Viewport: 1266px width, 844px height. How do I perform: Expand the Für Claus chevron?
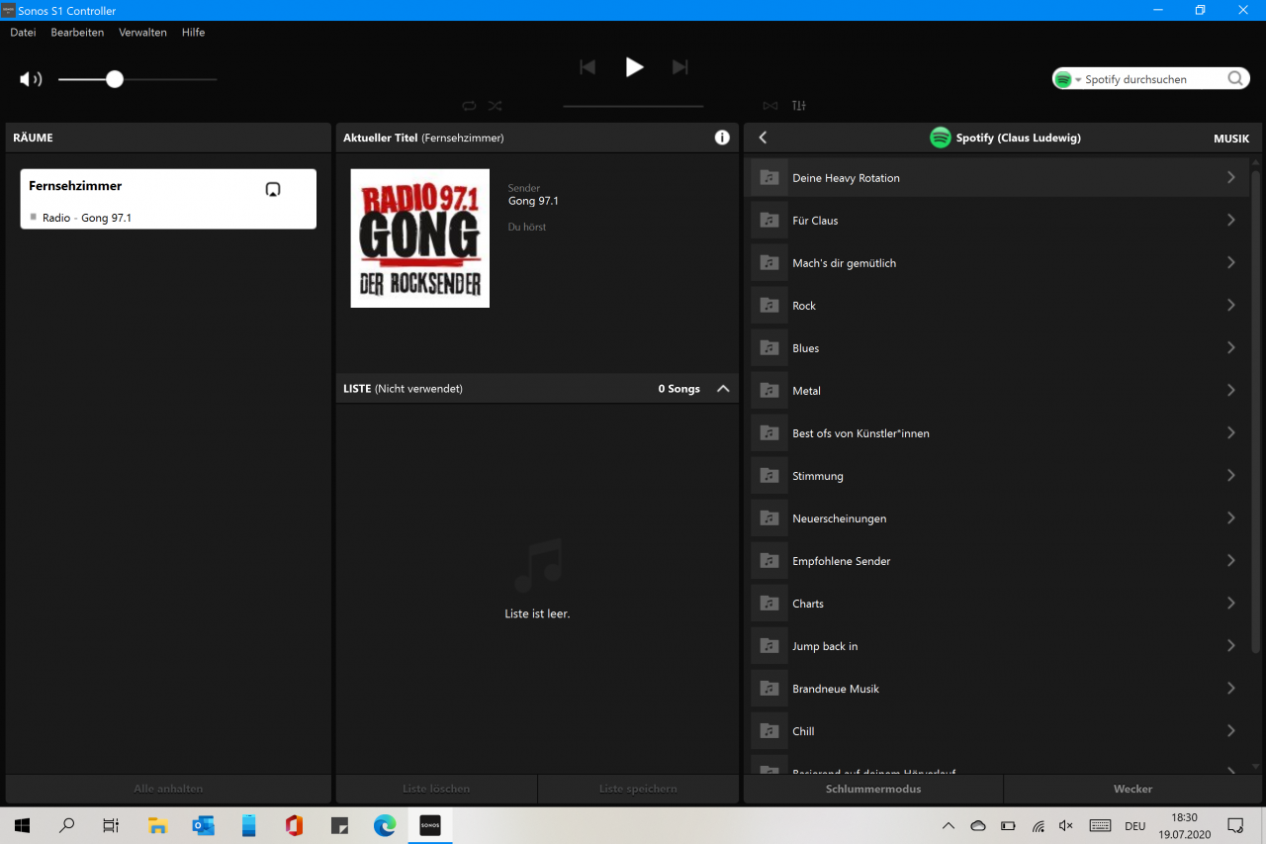(1231, 221)
